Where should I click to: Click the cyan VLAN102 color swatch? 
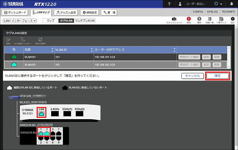pyautogui.click(x=14, y=65)
